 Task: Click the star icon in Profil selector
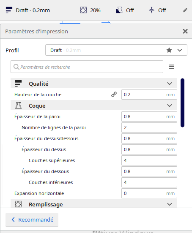click(x=169, y=50)
